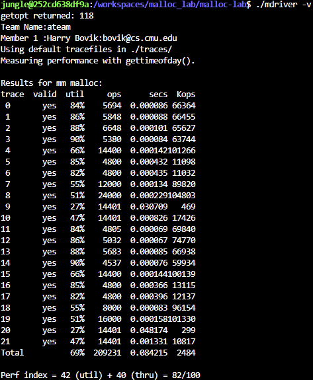Image resolution: width=313 pixels, height=380 pixels.
Task: Click the 'secs' column header
Action: 158,95
